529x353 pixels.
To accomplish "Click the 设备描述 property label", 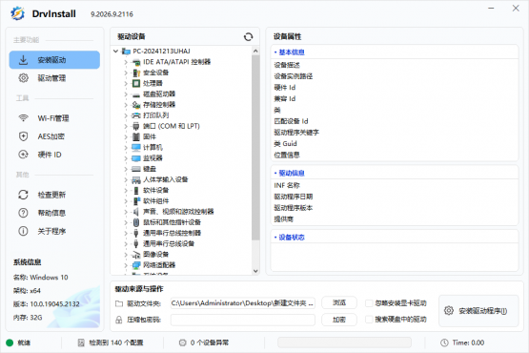I will coord(287,65).
